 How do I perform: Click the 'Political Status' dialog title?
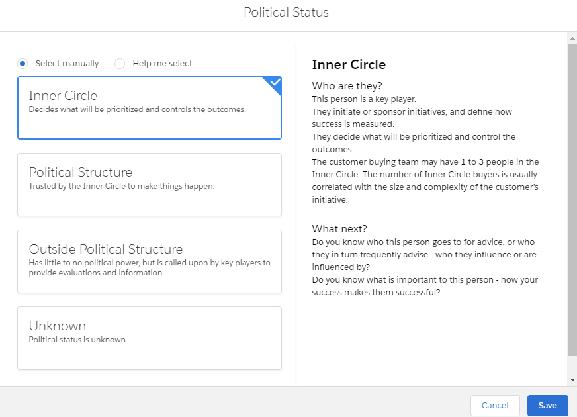coord(286,13)
